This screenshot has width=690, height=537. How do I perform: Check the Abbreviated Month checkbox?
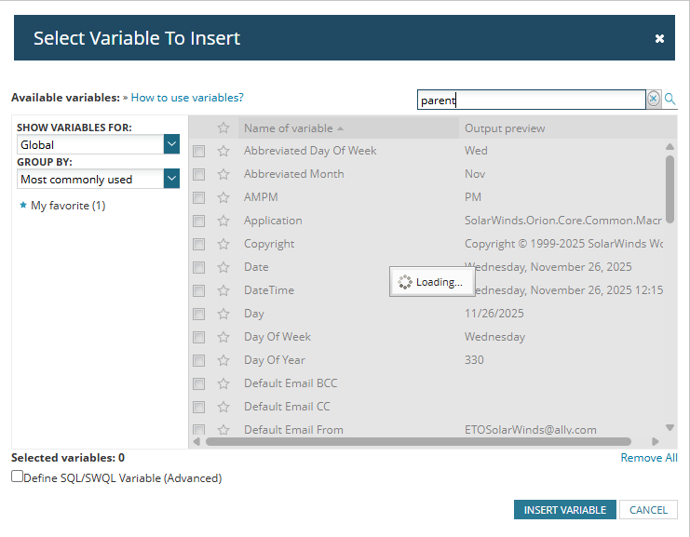tap(199, 175)
